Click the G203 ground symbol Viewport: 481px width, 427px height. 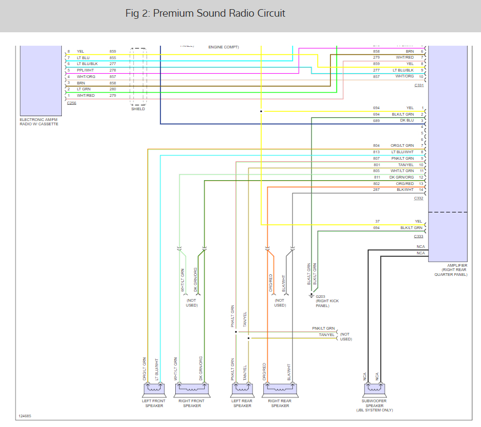coord(311,296)
